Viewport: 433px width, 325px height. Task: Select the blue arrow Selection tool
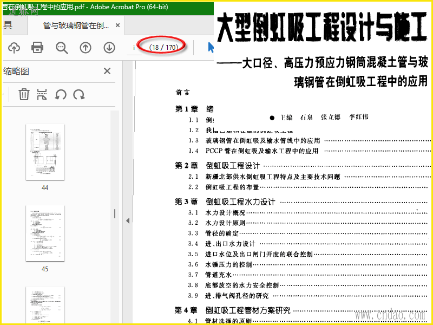click(x=211, y=48)
